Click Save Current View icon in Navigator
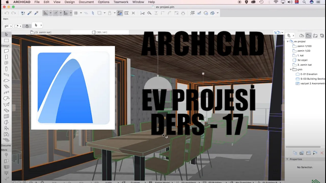This screenshot has height=183, width=326. [x=302, y=153]
